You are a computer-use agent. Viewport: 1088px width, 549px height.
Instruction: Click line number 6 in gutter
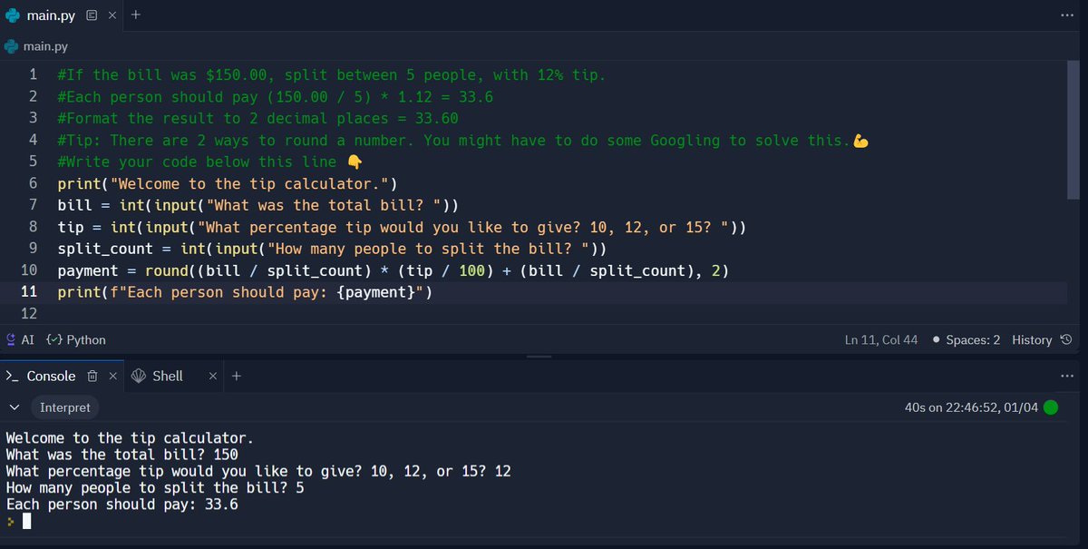(33, 183)
